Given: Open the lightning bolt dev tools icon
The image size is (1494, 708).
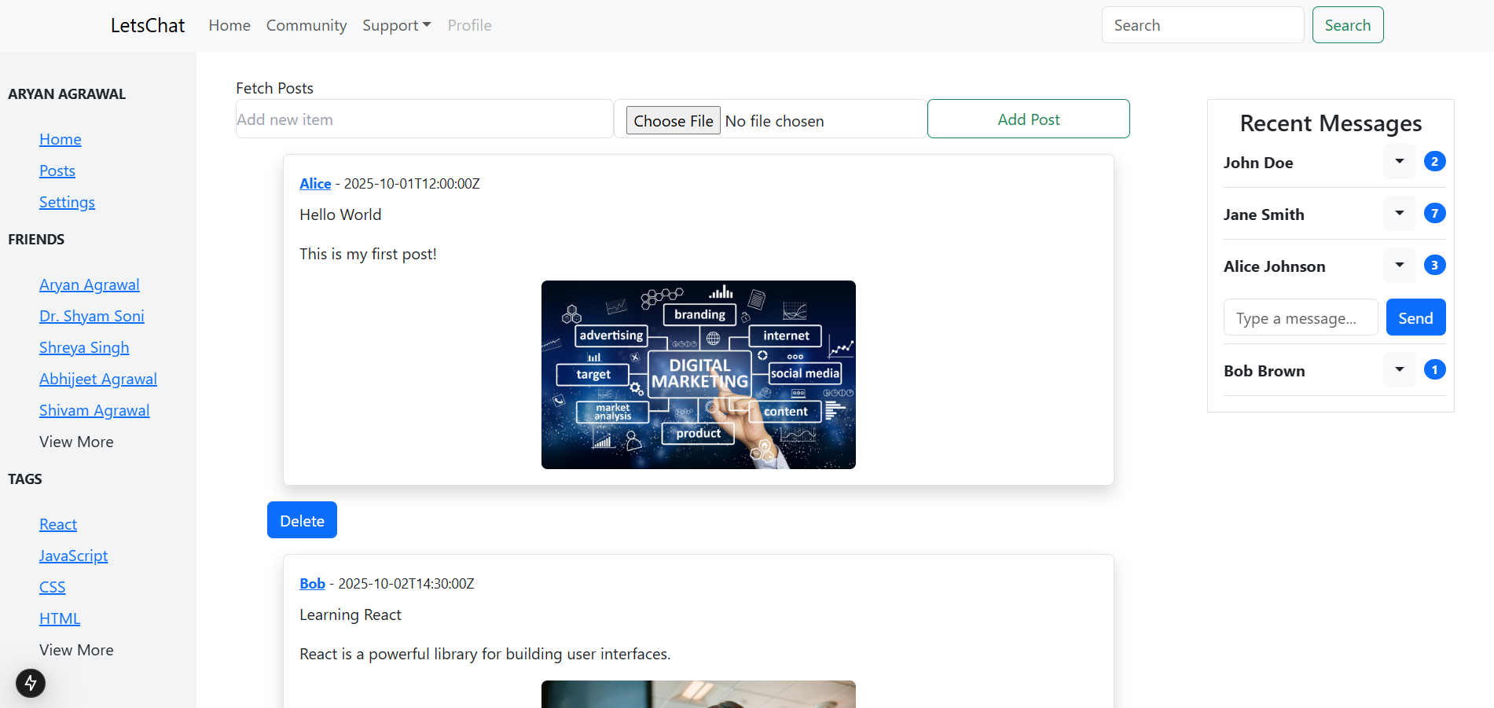Looking at the screenshot, I should 31,683.
